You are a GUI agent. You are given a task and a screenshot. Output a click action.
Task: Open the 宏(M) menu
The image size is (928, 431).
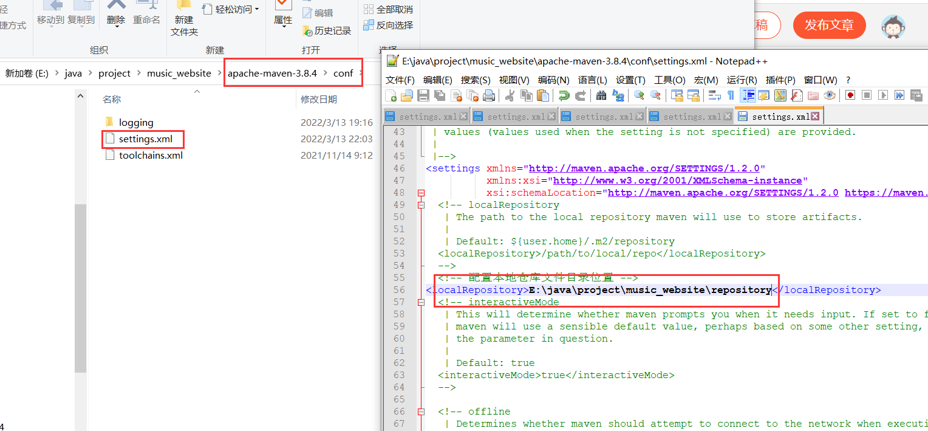pos(706,80)
